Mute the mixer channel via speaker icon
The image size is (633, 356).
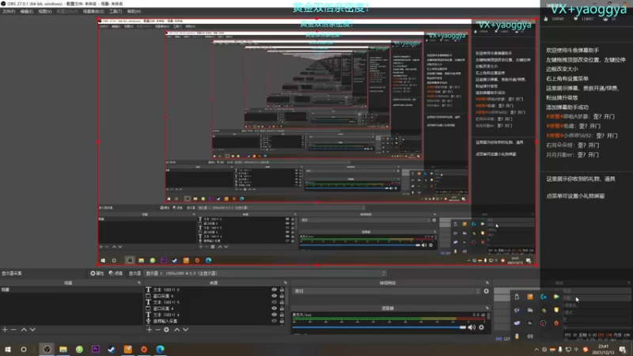coord(472,328)
